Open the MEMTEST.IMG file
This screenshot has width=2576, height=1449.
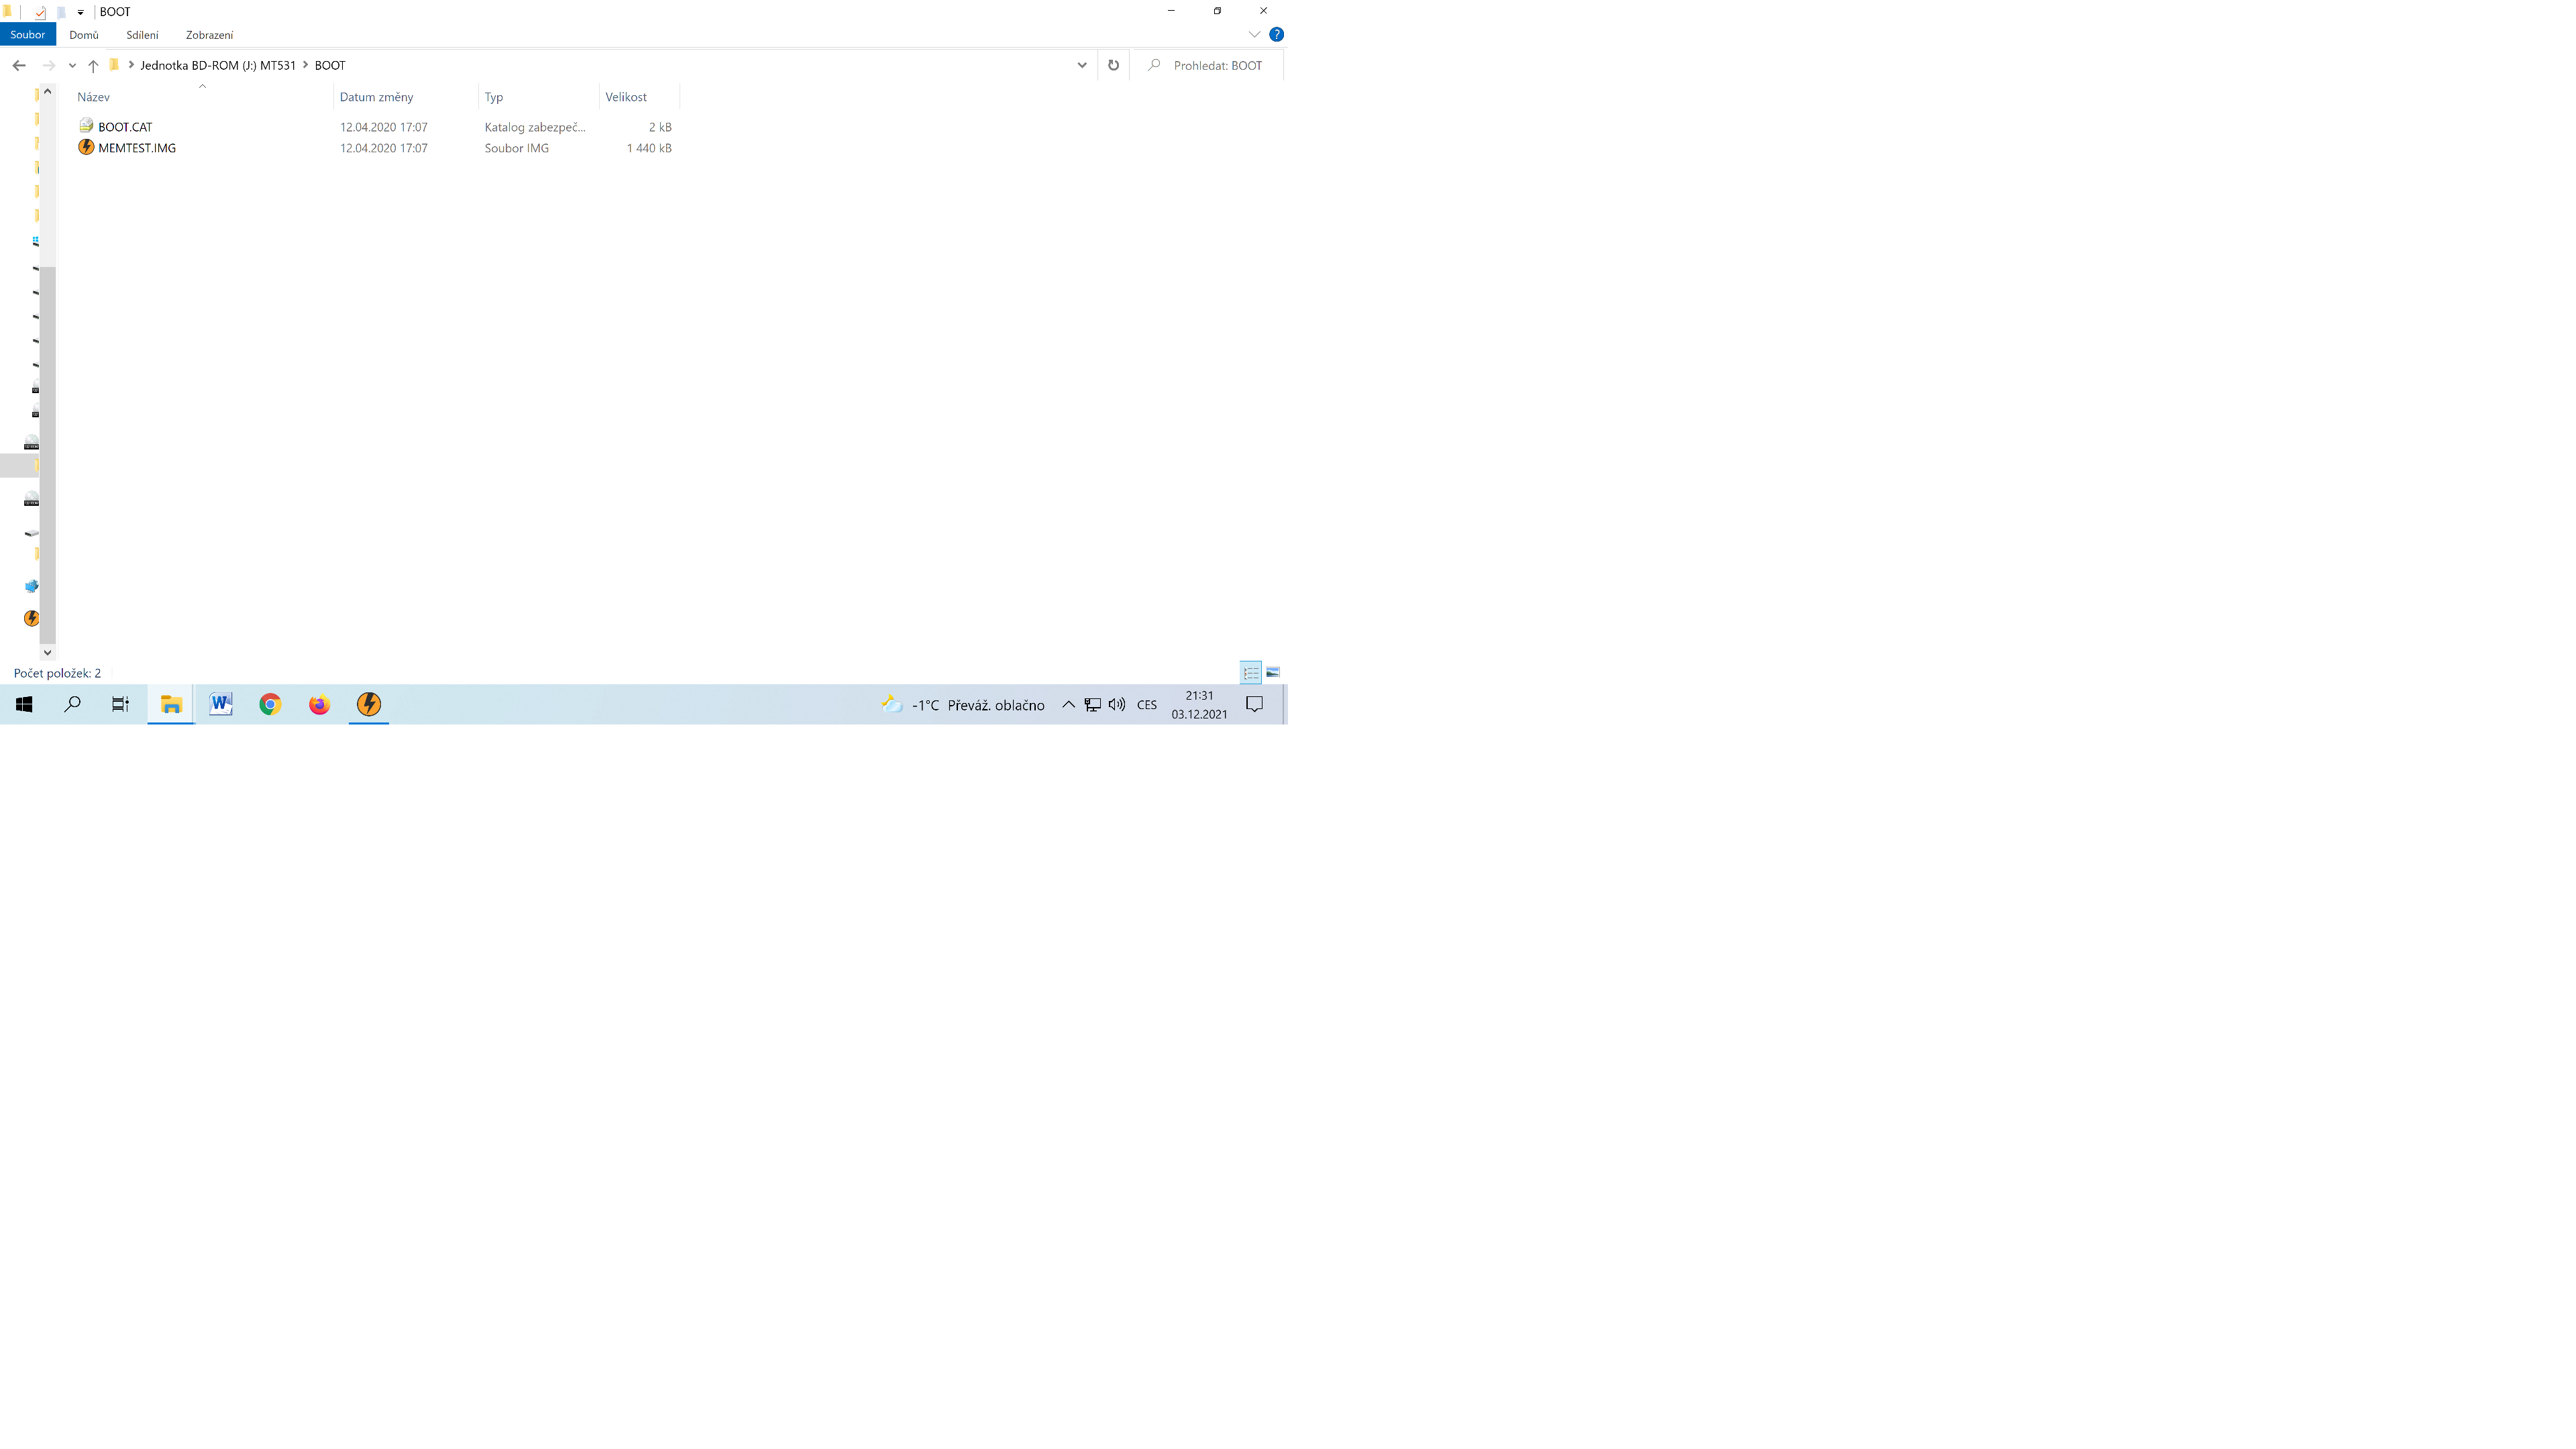tap(137, 148)
